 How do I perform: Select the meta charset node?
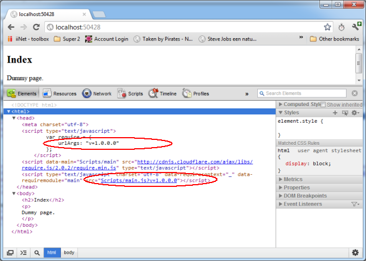55,124
